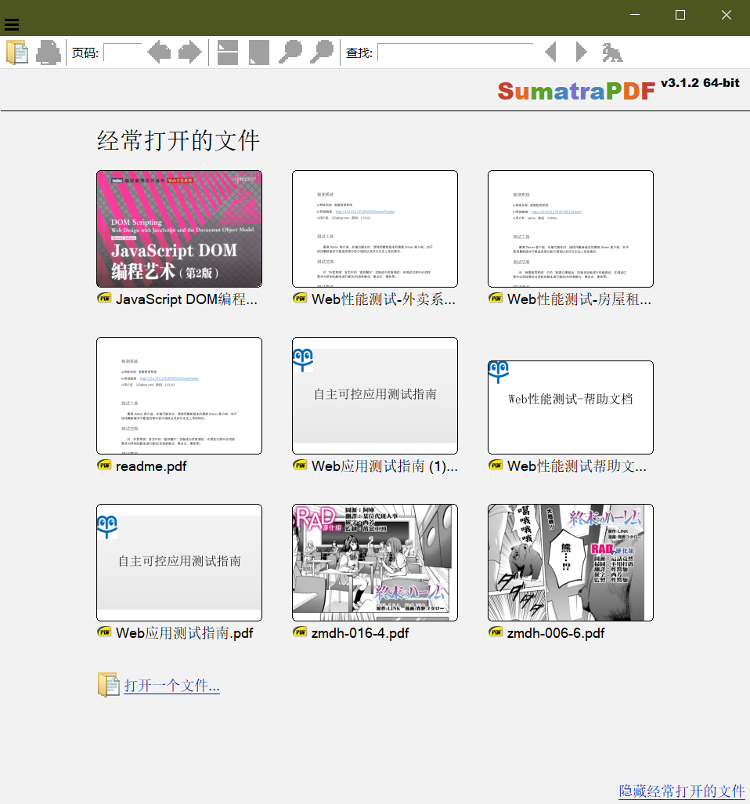Open zmdh-006-6.pdf manga thumbnail
750x804 pixels.
point(571,563)
